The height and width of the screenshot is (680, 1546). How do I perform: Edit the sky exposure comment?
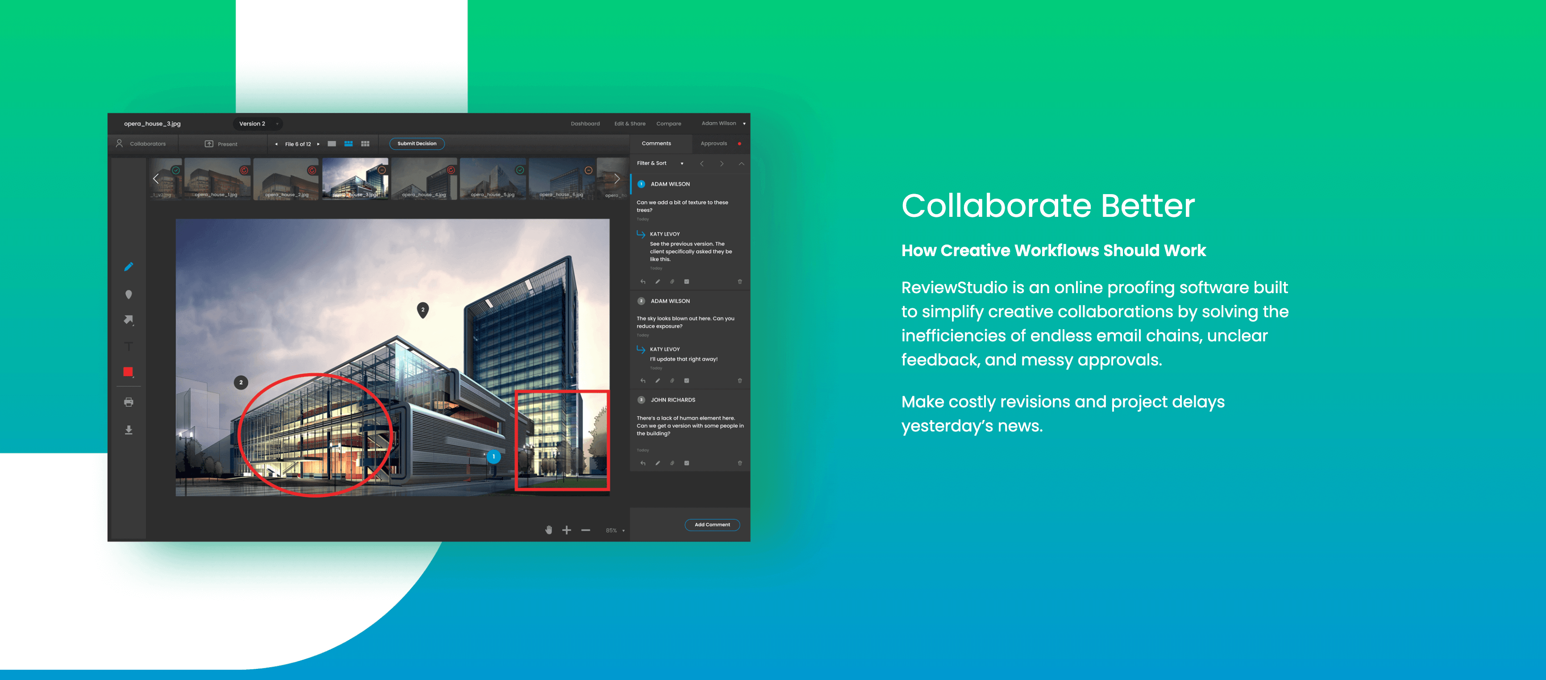(x=658, y=381)
